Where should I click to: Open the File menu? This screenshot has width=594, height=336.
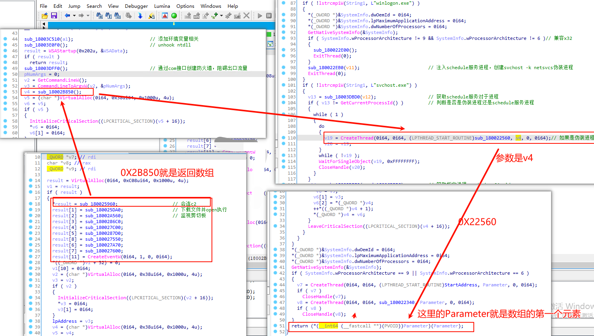(x=44, y=6)
